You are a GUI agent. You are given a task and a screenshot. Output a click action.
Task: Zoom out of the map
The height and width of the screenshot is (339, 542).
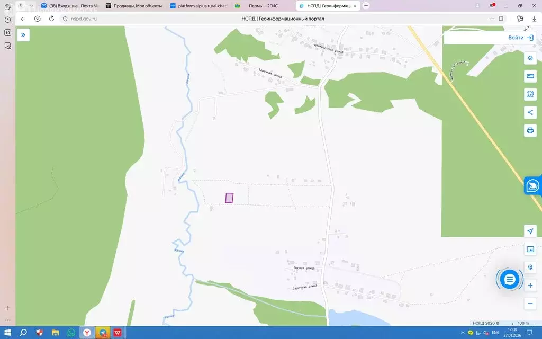(x=530, y=304)
